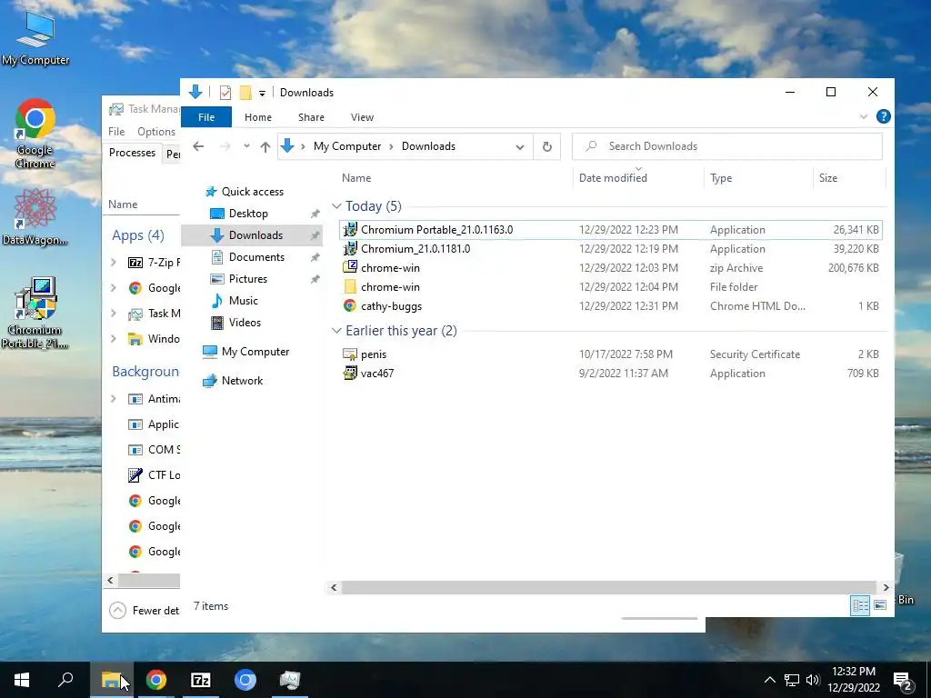This screenshot has width=931, height=698.
Task: Open the File tab in Explorer
Action: [206, 117]
